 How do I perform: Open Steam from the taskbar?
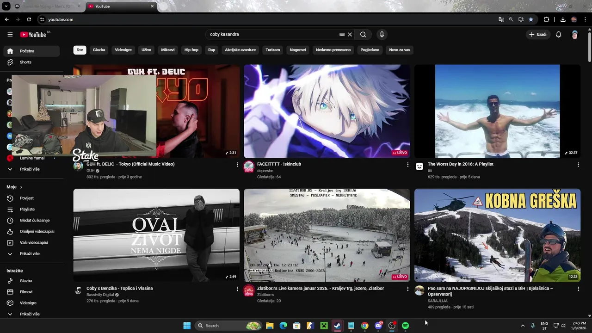337,326
